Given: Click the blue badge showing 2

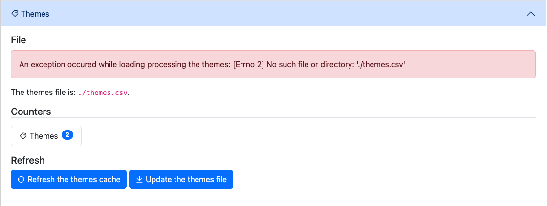Looking at the screenshot, I should point(67,135).
